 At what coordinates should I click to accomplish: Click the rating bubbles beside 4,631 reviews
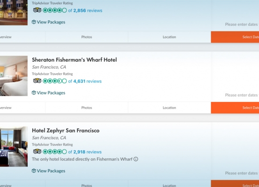click(55, 81)
